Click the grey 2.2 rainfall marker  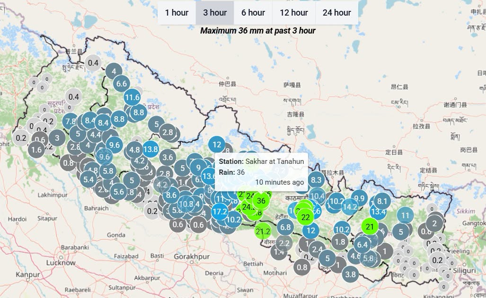[284, 243]
